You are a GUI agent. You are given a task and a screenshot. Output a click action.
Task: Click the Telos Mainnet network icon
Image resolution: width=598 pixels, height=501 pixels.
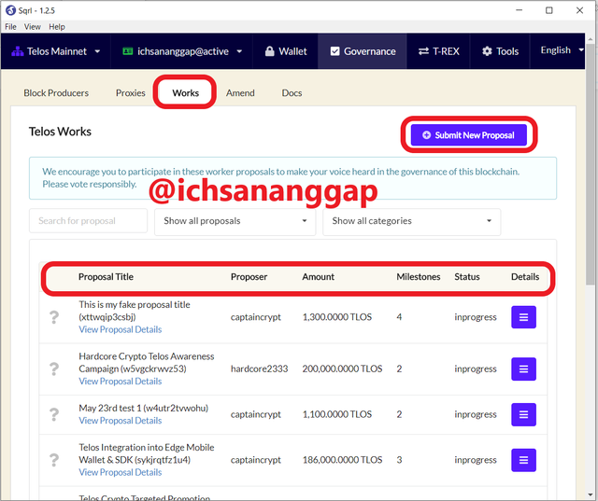pyautogui.click(x=17, y=51)
